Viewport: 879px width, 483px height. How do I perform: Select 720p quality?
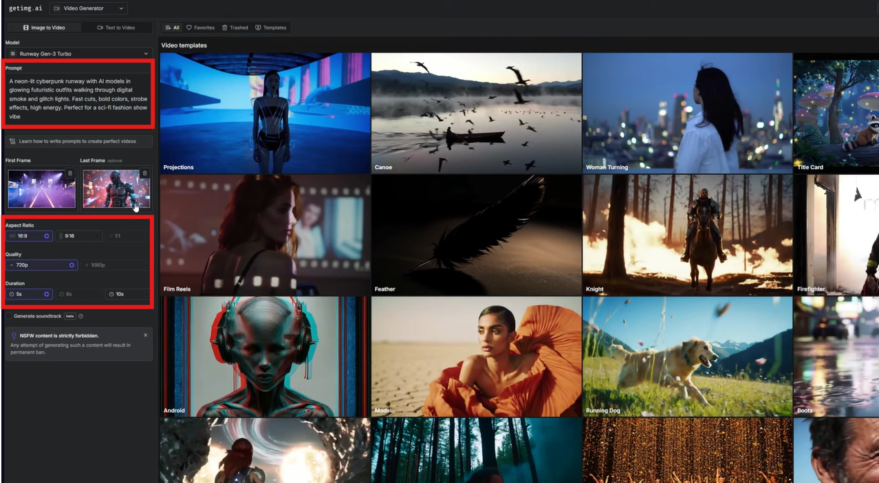pyautogui.click(x=41, y=265)
